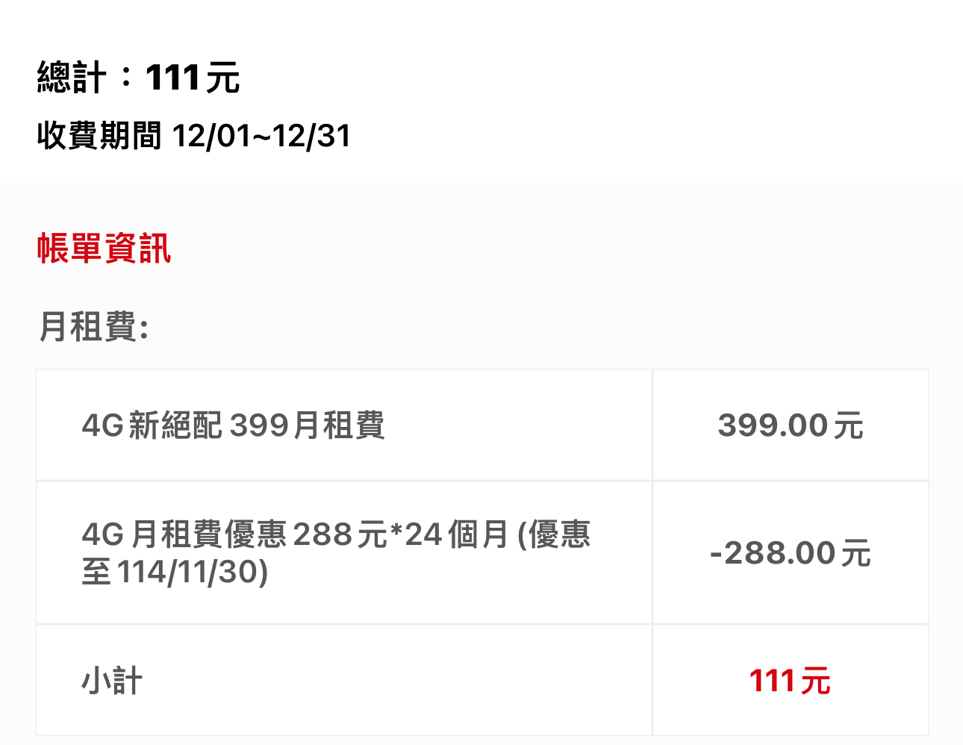Tap 288元 inside the discount description

[340, 534]
